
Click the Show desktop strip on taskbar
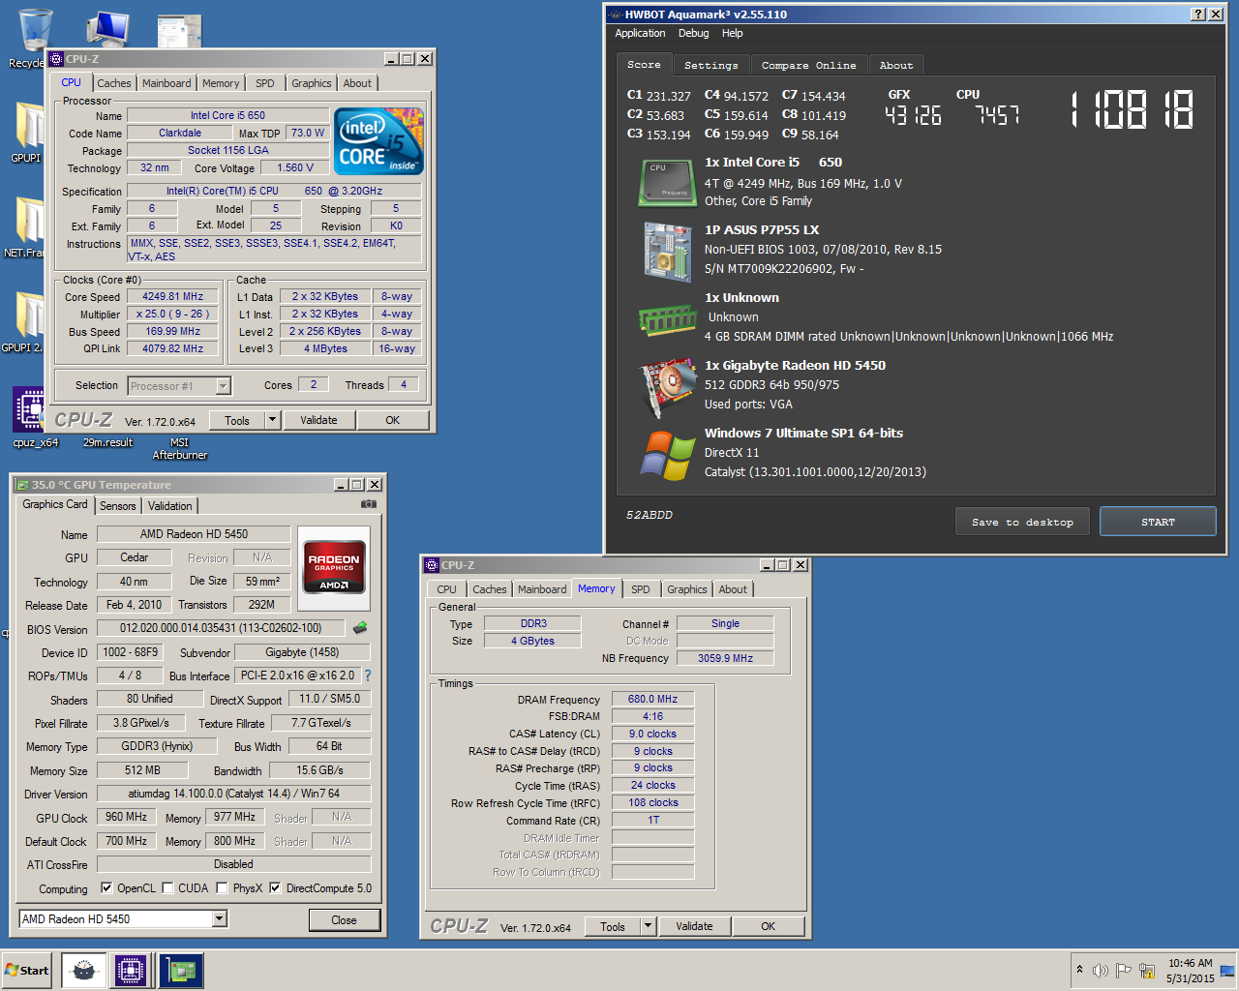[1228, 971]
